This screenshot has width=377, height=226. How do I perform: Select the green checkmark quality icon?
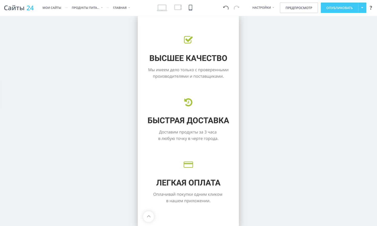pyautogui.click(x=188, y=40)
